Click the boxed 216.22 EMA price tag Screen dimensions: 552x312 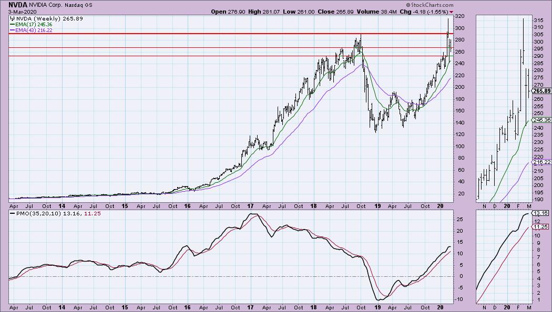pyautogui.click(x=542, y=162)
